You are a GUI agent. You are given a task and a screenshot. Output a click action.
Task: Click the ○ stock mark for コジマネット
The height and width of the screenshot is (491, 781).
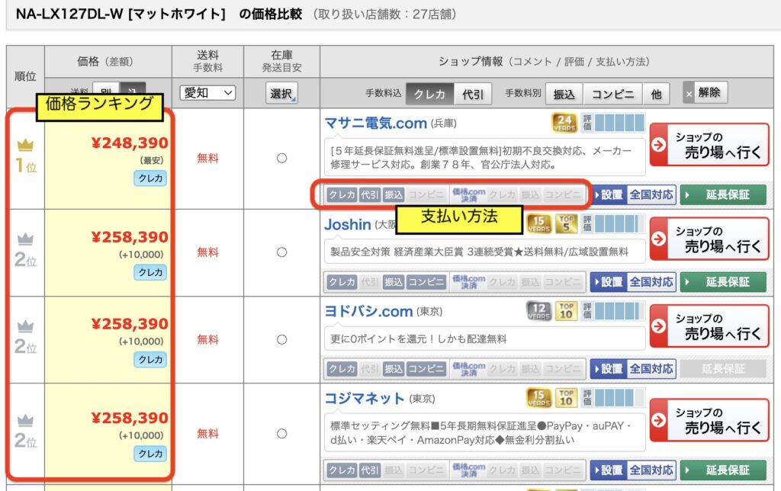pos(282,434)
